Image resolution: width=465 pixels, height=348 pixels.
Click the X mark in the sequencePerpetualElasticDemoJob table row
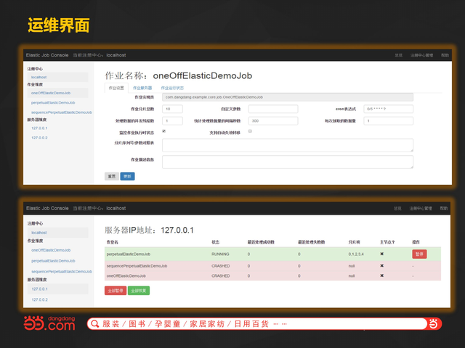(381, 265)
